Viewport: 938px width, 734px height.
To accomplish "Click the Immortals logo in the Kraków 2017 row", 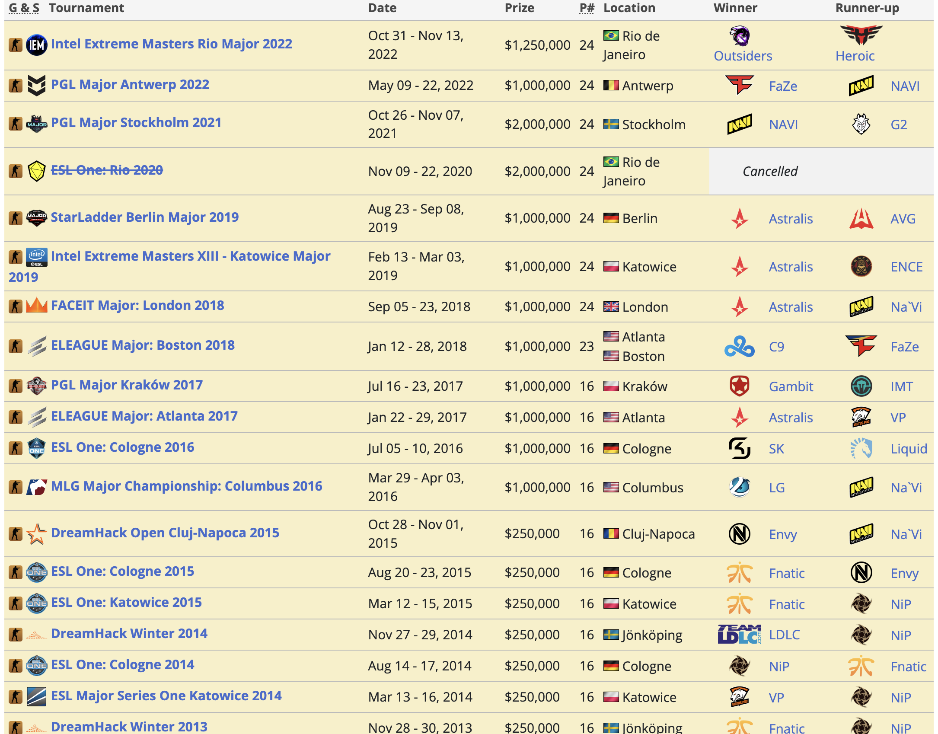I will tap(861, 386).
